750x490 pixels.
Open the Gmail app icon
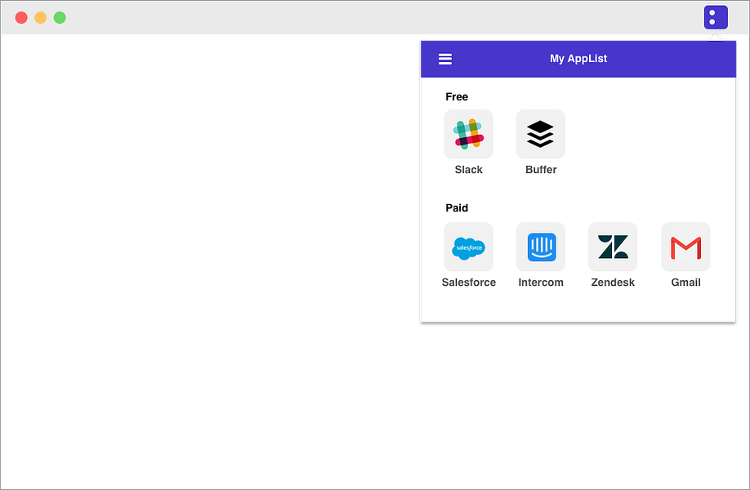click(x=685, y=247)
